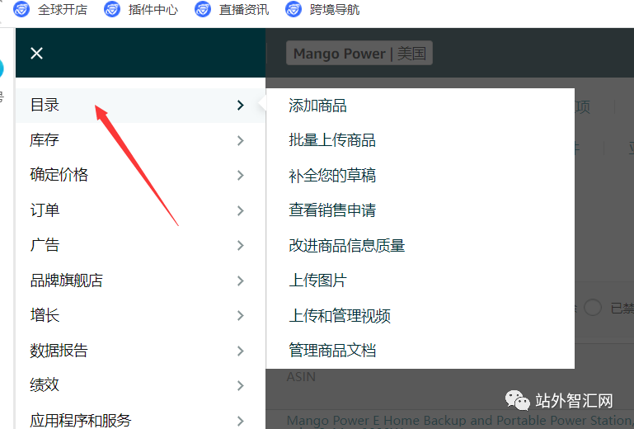Expand the chevron next to 确定价格
The image size is (634, 429).
click(x=241, y=175)
